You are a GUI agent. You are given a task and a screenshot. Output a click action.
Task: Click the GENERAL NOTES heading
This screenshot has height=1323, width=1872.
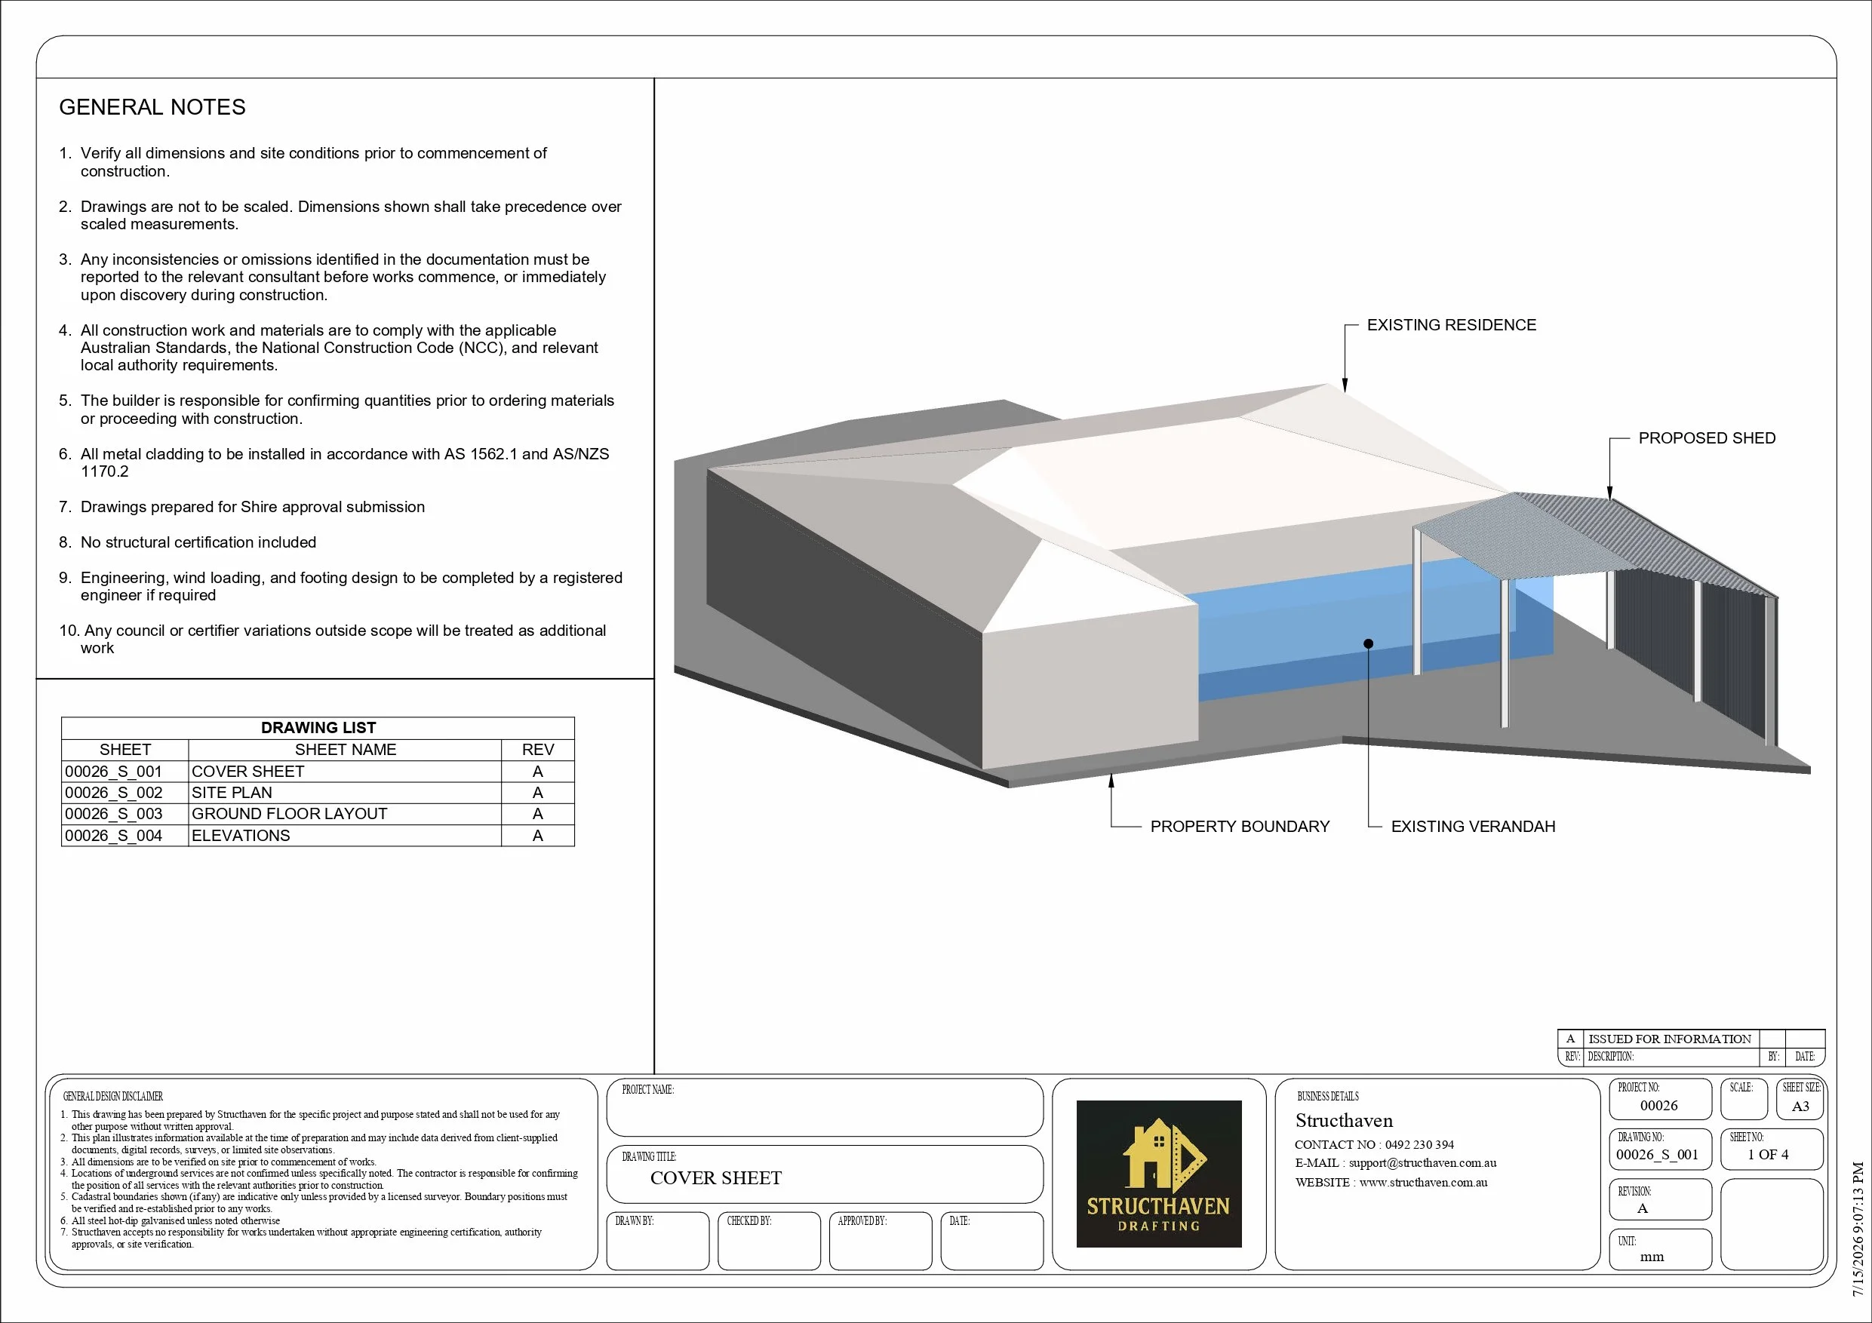(x=152, y=107)
